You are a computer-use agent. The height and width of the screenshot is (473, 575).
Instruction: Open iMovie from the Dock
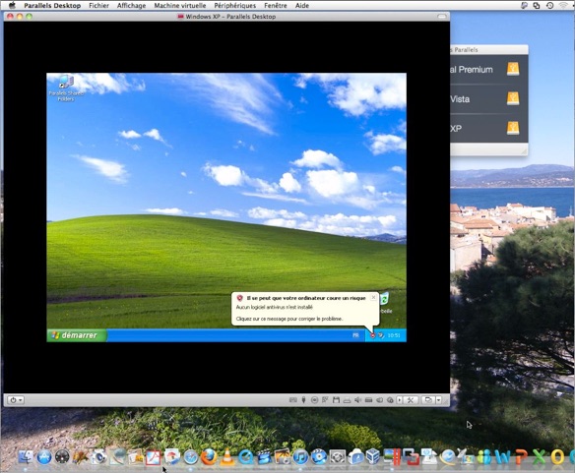[264, 457]
